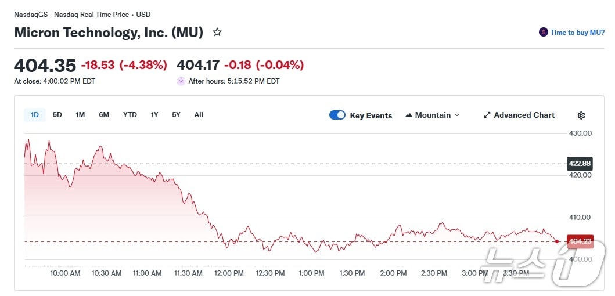Click the red end-of-day price dot on chart
615x296 pixels.
[x=557, y=241]
